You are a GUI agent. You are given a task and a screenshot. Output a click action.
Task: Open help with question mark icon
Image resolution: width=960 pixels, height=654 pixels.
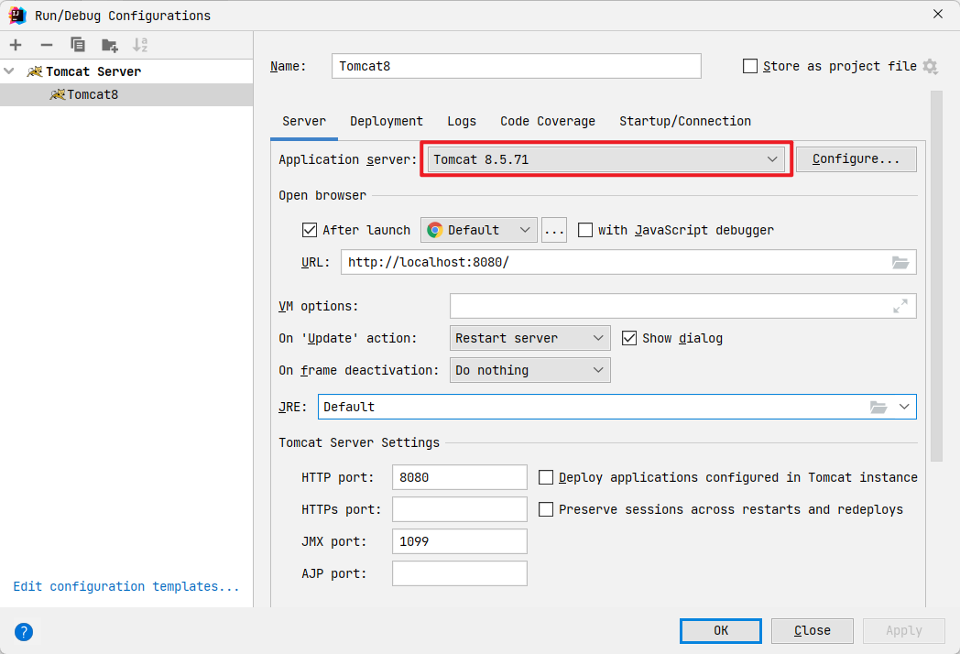pyautogui.click(x=24, y=632)
